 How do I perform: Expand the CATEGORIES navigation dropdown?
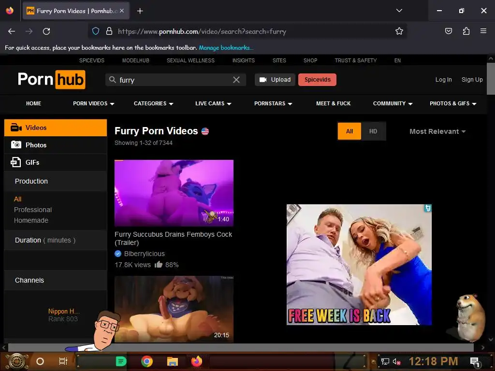pos(153,103)
